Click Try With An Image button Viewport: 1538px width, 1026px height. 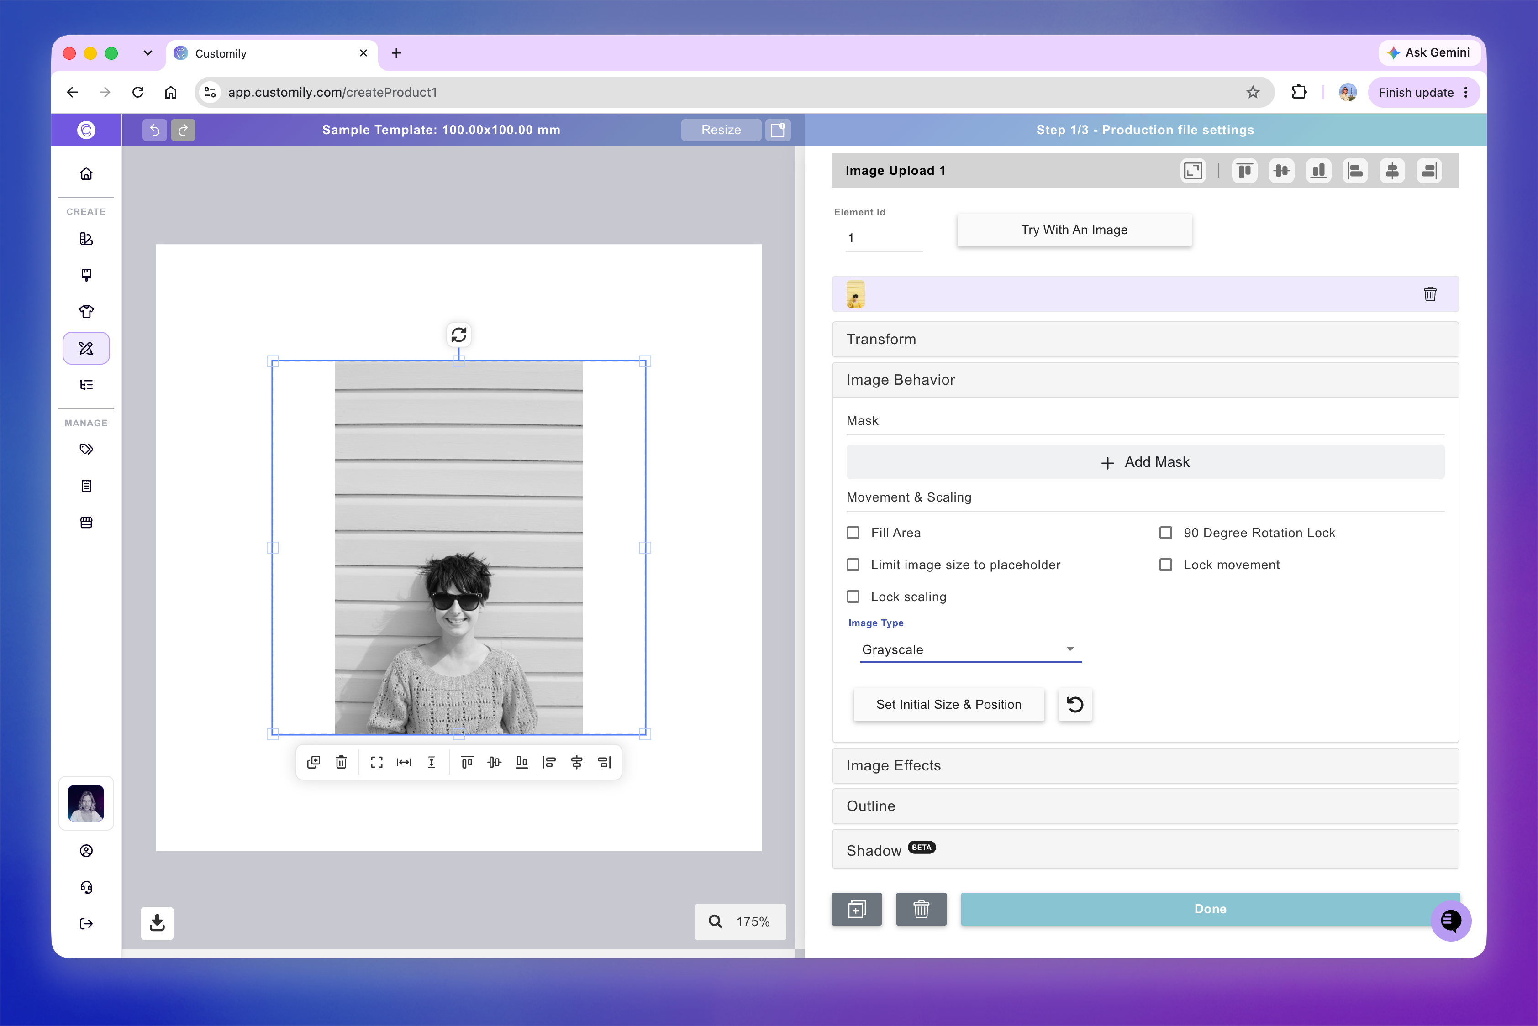click(x=1074, y=230)
